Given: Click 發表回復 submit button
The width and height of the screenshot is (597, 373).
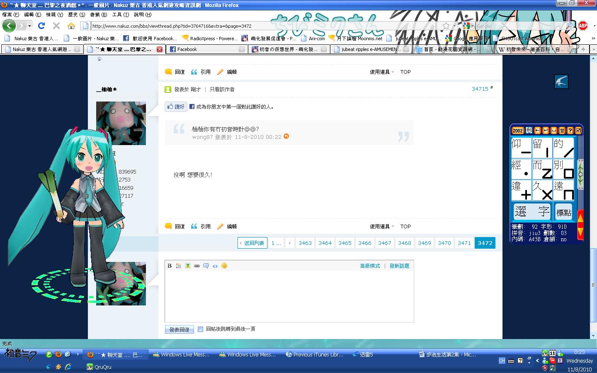Looking at the screenshot, I should 180,329.
